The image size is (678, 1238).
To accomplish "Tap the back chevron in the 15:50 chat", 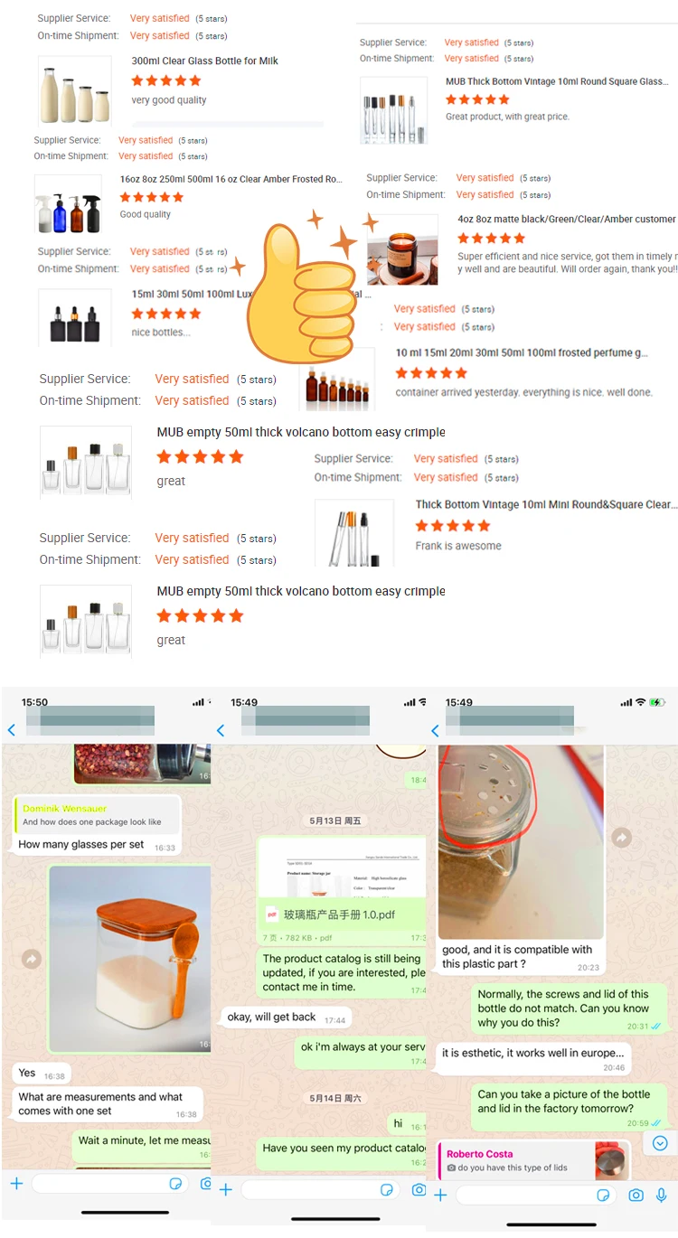I will pos(11,730).
